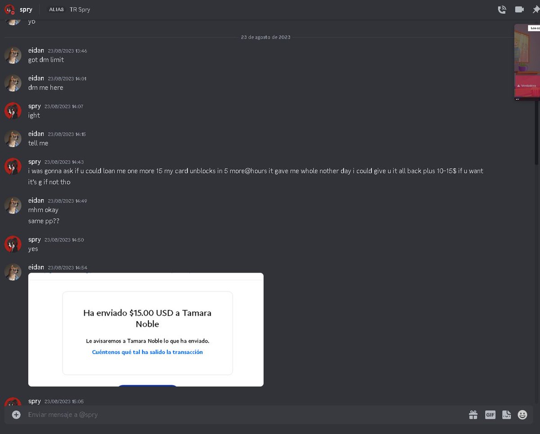Click the long message starting 'i was gonna ask'
The height and width of the screenshot is (434, 540).
click(256, 171)
